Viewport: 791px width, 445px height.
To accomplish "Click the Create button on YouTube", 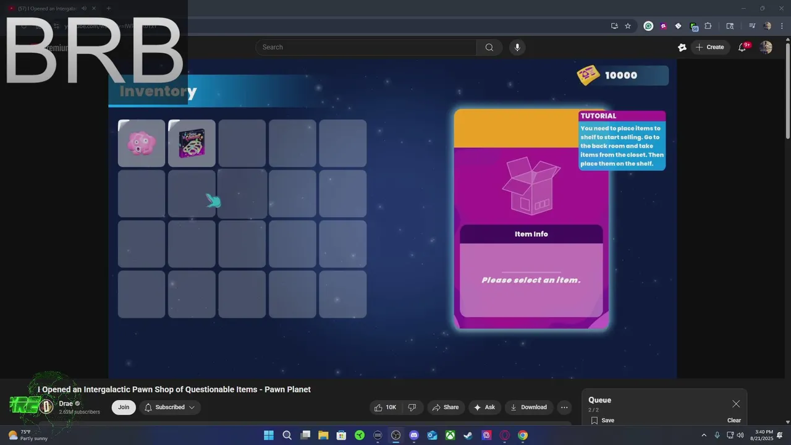I will click(x=710, y=47).
